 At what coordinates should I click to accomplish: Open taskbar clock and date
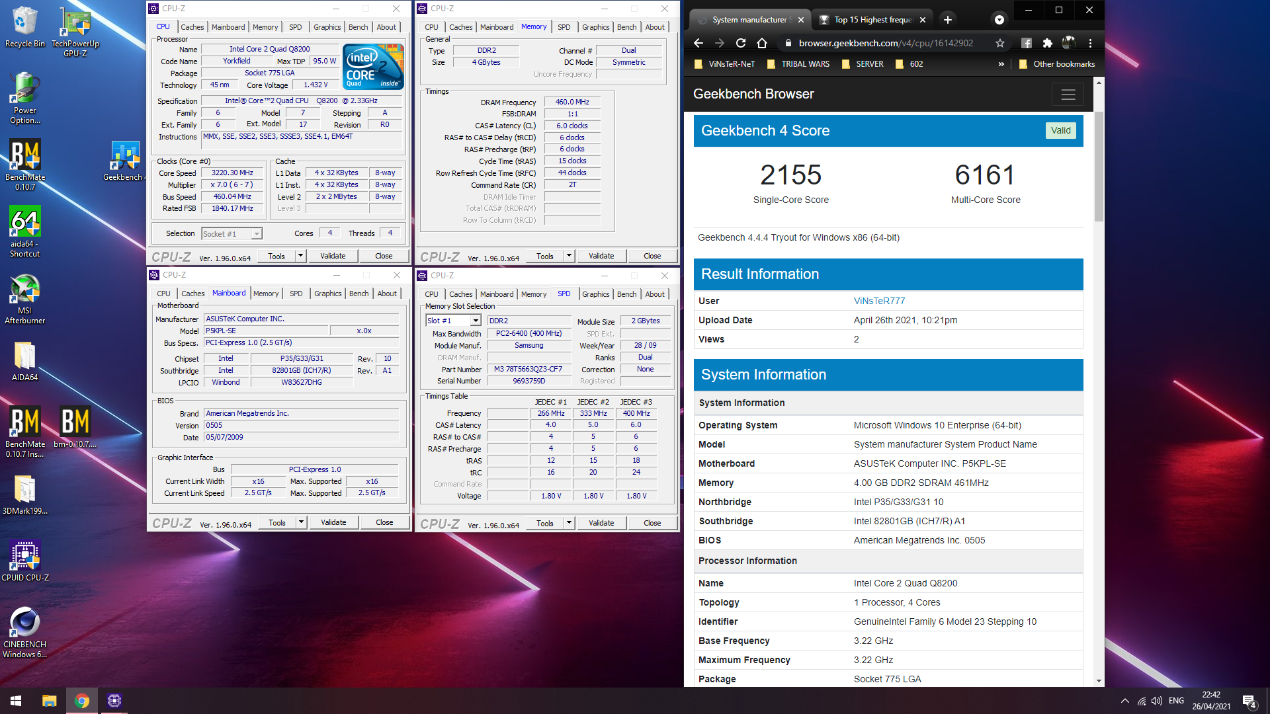(1211, 701)
